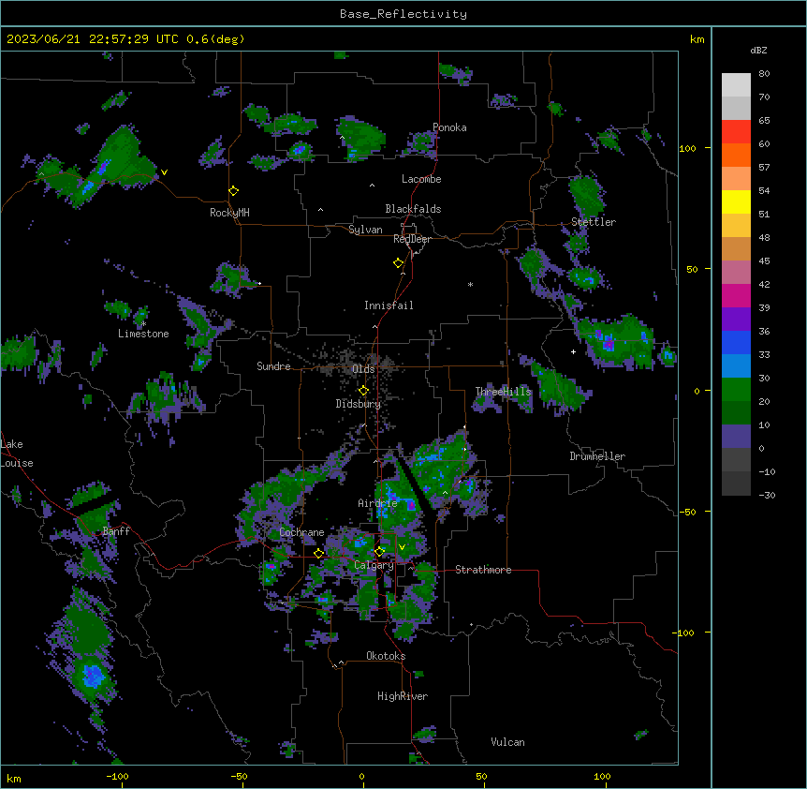
Task: Click the Limestone label
Action: pyautogui.click(x=143, y=334)
